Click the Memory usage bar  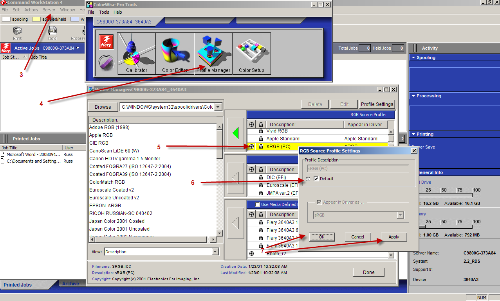[445, 227]
